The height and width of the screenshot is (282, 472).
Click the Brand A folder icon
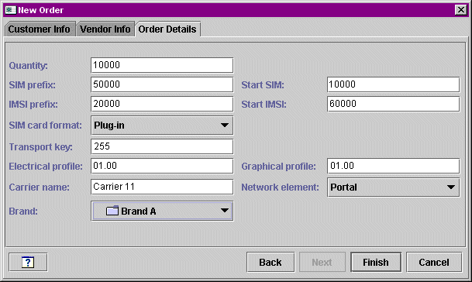[x=112, y=211]
